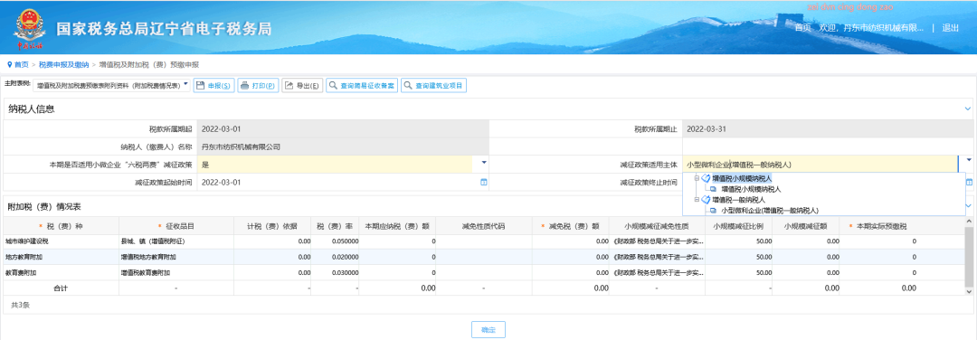Click 减免性质 cell in 城市维护建设税 row

click(658, 241)
